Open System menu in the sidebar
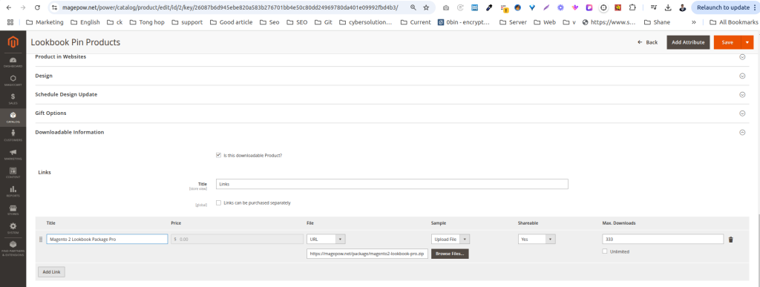 [x=13, y=228]
